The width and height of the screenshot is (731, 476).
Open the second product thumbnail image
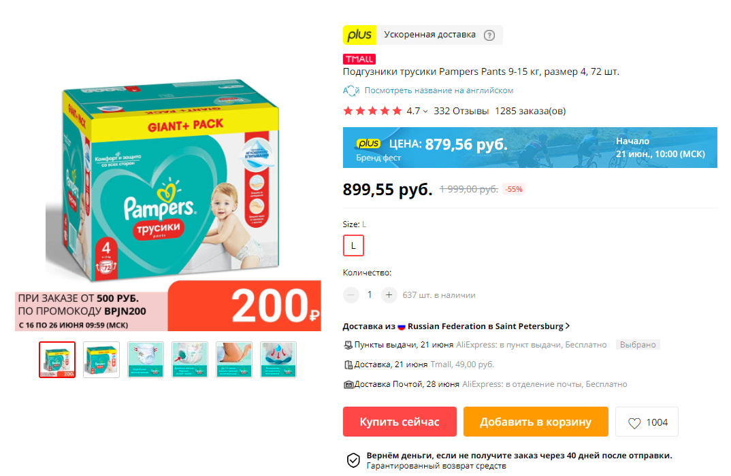(101, 360)
